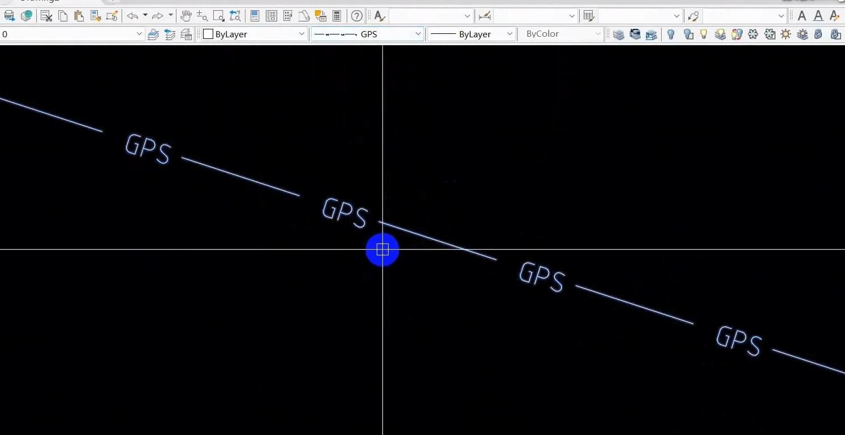
Task: Open the dimension style name dropdown
Action: [535, 16]
